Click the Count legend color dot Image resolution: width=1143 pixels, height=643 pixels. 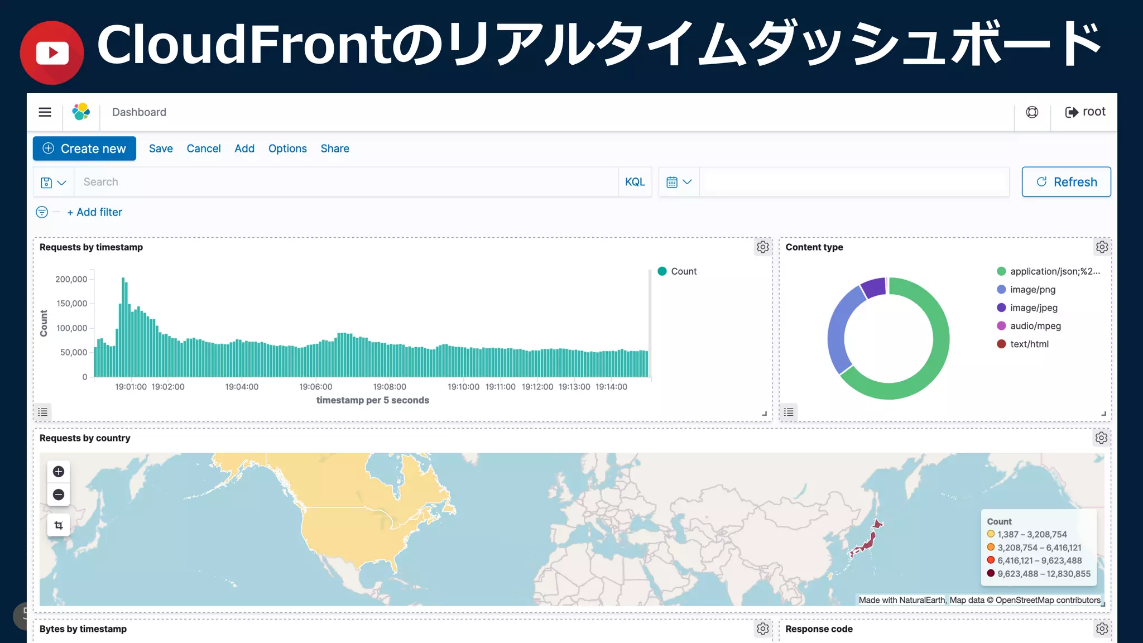point(662,271)
